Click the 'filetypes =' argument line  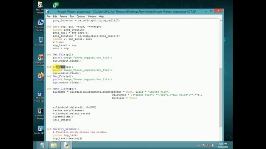coord(157,95)
